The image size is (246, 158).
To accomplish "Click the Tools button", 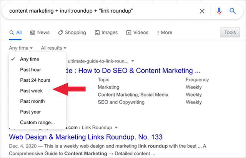I will [x=230, y=33].
